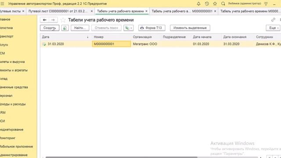The height and width of the screenshot is (158, 281).
Task: Open Билеты и выручка section
Action: click(12, 62)
